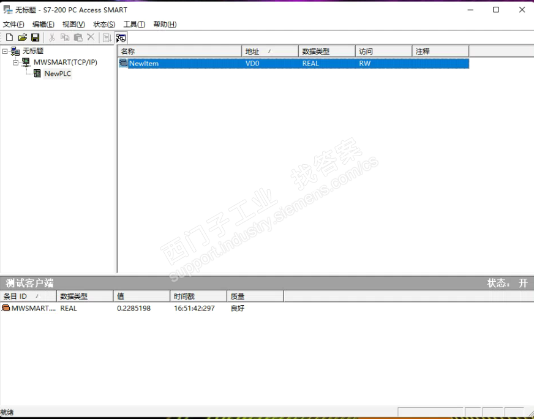Click the 状态: 开 status label
The height and width of the screenshot is (419, 534).
[x=508, y=283]
